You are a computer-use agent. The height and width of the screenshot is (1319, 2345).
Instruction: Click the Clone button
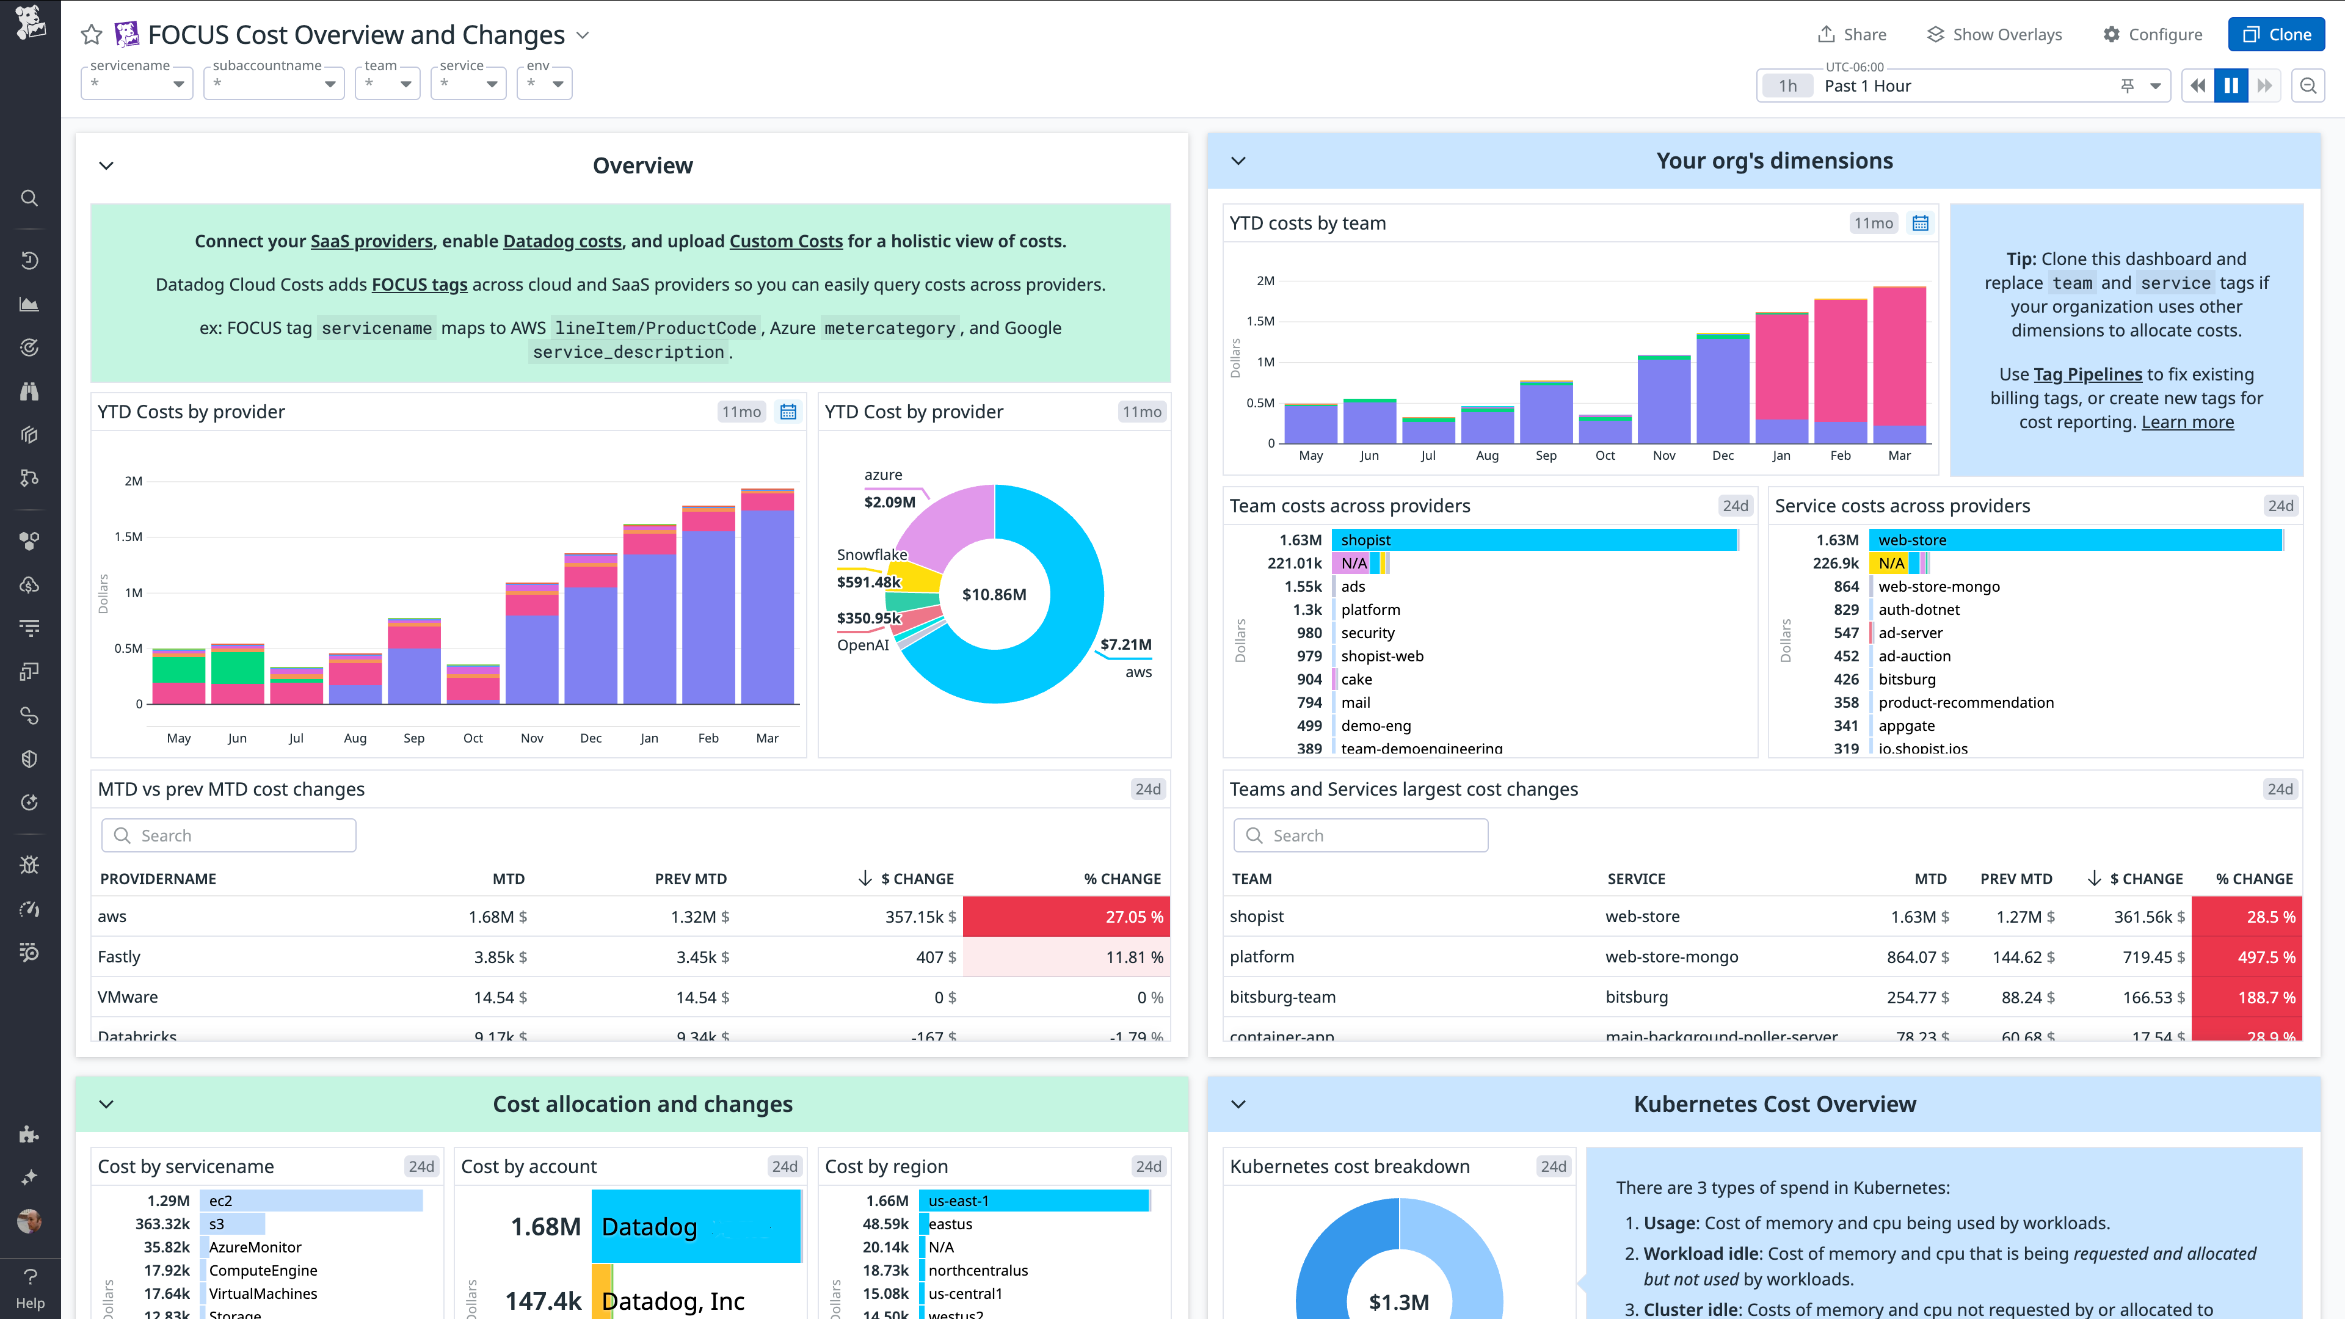click(x=2276, y=34)
